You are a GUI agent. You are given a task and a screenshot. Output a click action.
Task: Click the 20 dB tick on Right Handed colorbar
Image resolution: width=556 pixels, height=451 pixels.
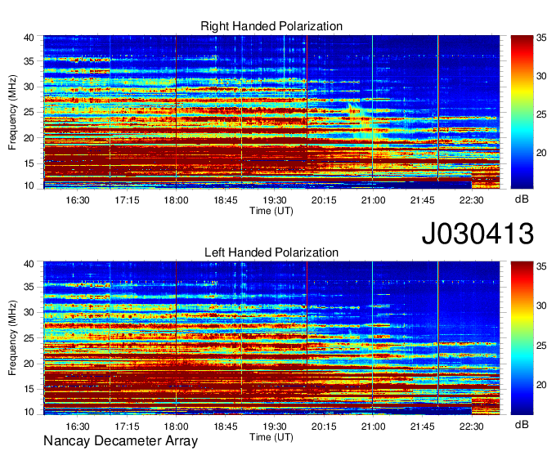click(x=541, y=153)
